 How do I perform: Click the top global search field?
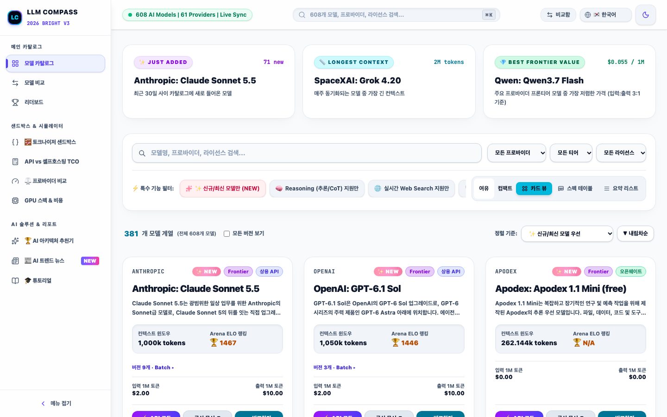(x=396, y=15)
